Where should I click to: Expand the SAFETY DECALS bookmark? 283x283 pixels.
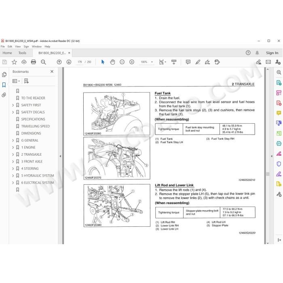pos(13,112)
